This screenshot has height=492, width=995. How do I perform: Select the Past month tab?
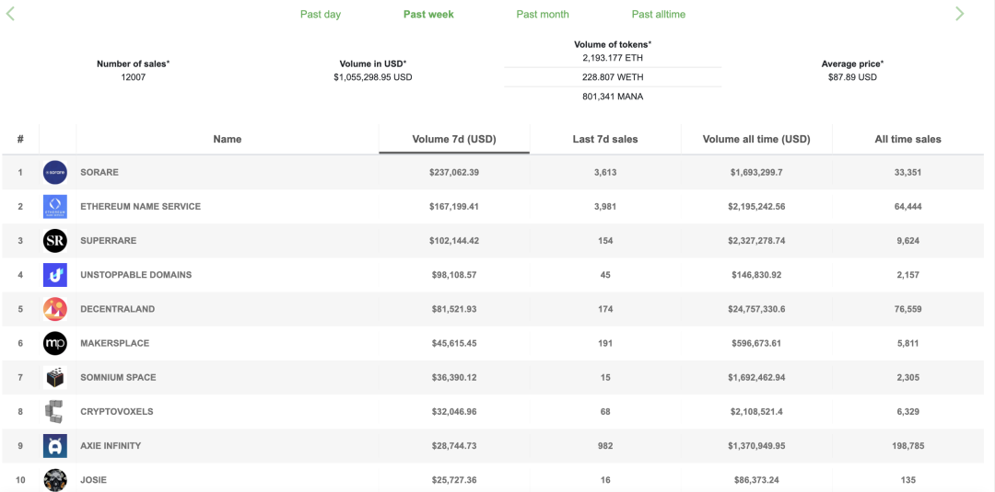tap(543, 14)
